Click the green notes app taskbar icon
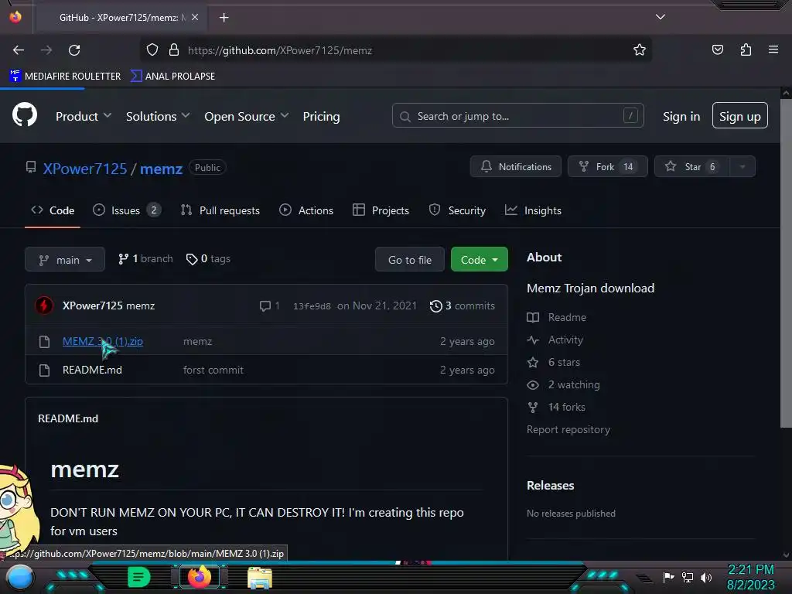The image size is (792, 594). click(x=139, y=577)
